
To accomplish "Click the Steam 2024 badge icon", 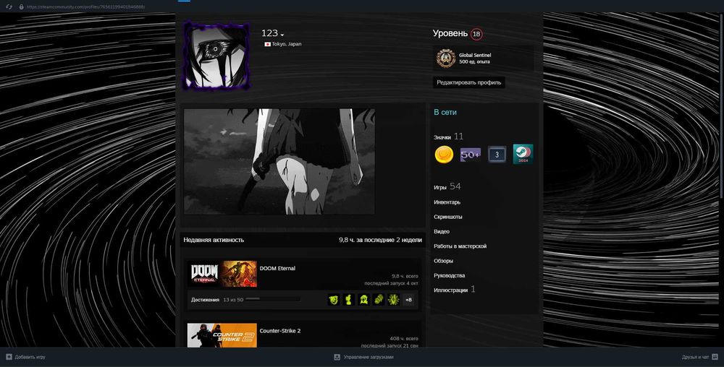I will coord(523,155).
